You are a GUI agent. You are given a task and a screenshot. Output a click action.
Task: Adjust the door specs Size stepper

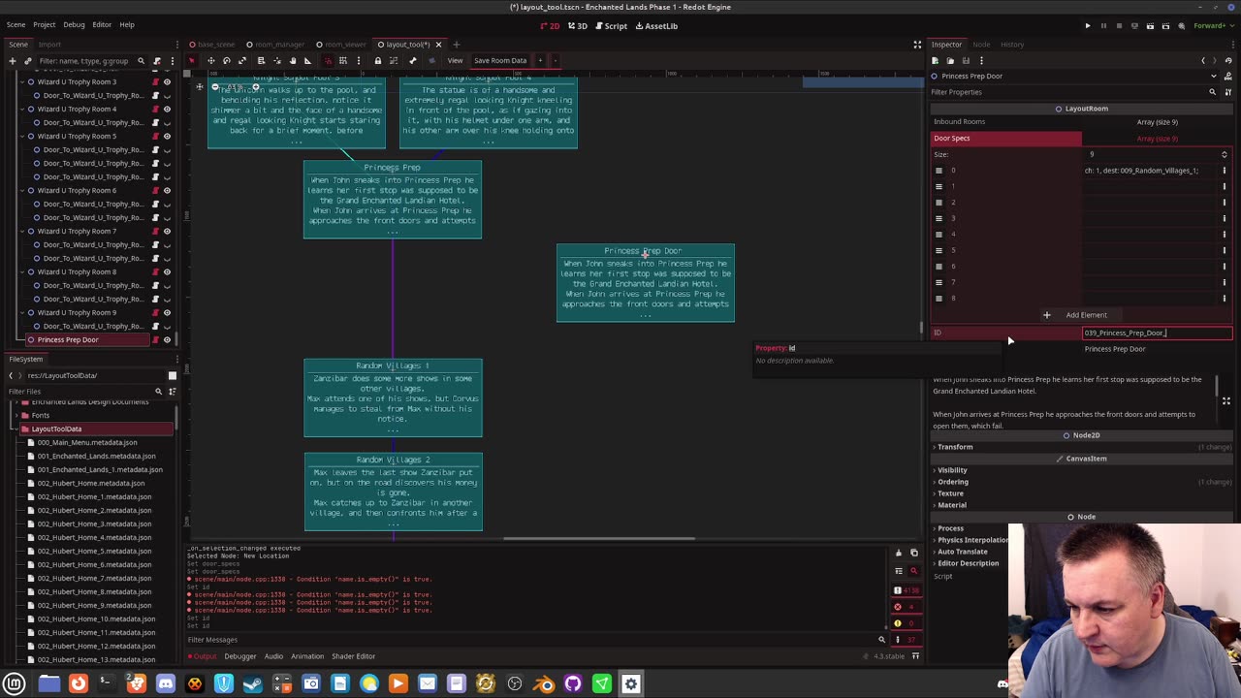click(1224, 154)
